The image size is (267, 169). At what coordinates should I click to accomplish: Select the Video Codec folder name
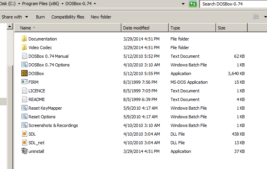coord(40,48)
